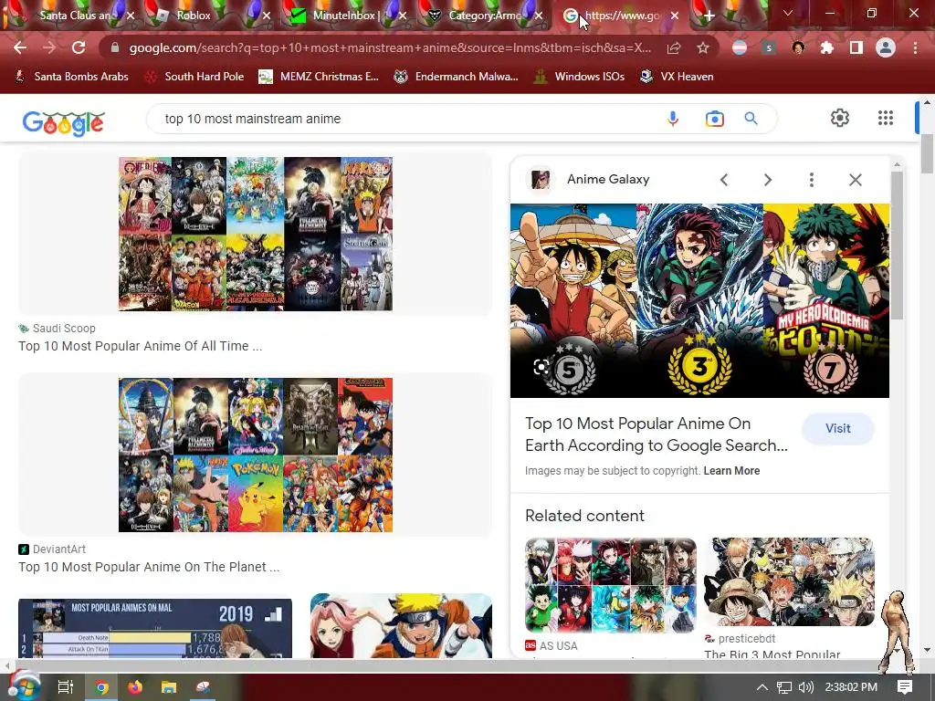Open Top 10 Most Popular Anime Of All Time
The width and height of the screenshot is (935, 701).
(140, 346)
